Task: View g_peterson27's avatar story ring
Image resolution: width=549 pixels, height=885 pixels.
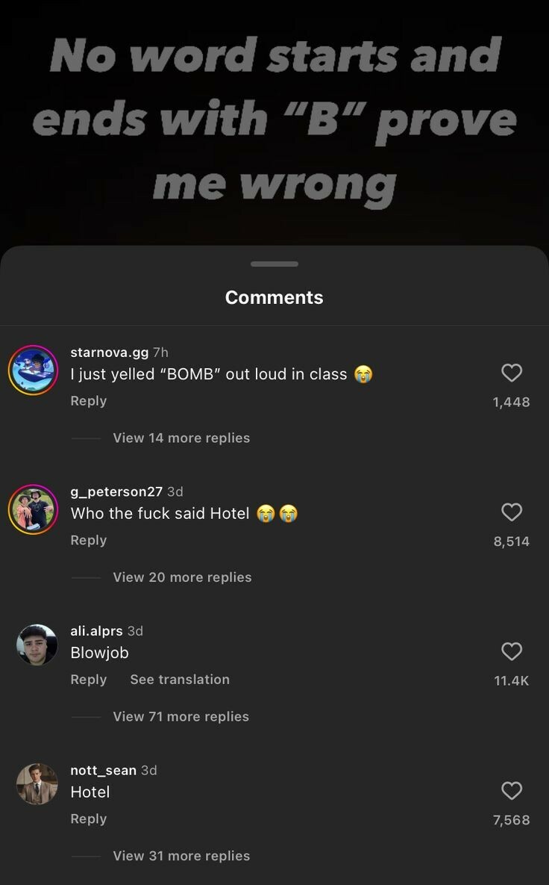Action: pyautogui.click(x=34, y=509)
